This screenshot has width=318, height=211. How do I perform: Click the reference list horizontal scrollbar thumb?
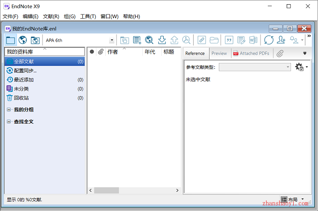(x=107, y=190)
